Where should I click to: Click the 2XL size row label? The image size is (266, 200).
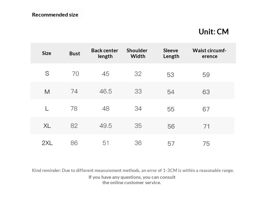coord(47,143)
